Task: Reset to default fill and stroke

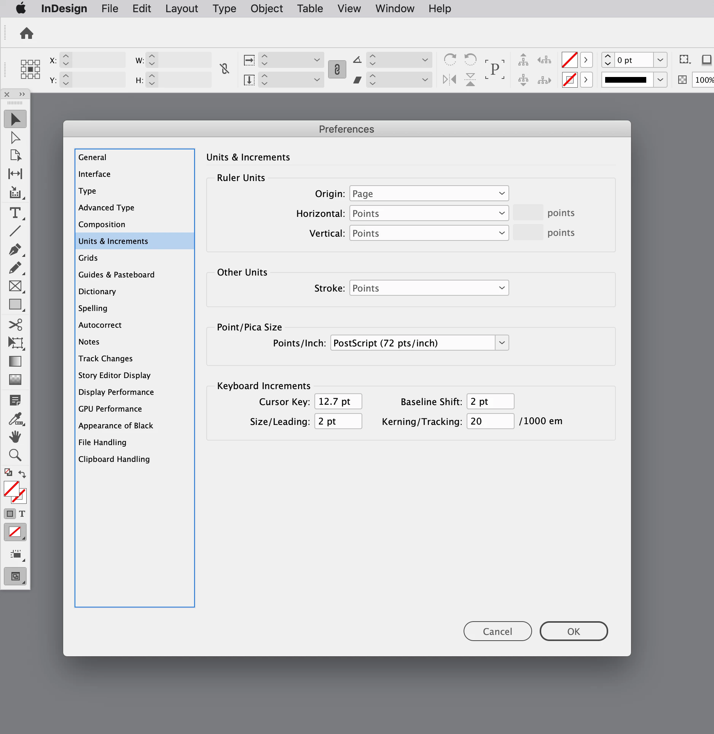Action: pyautogui.click(x=8, y=473)
